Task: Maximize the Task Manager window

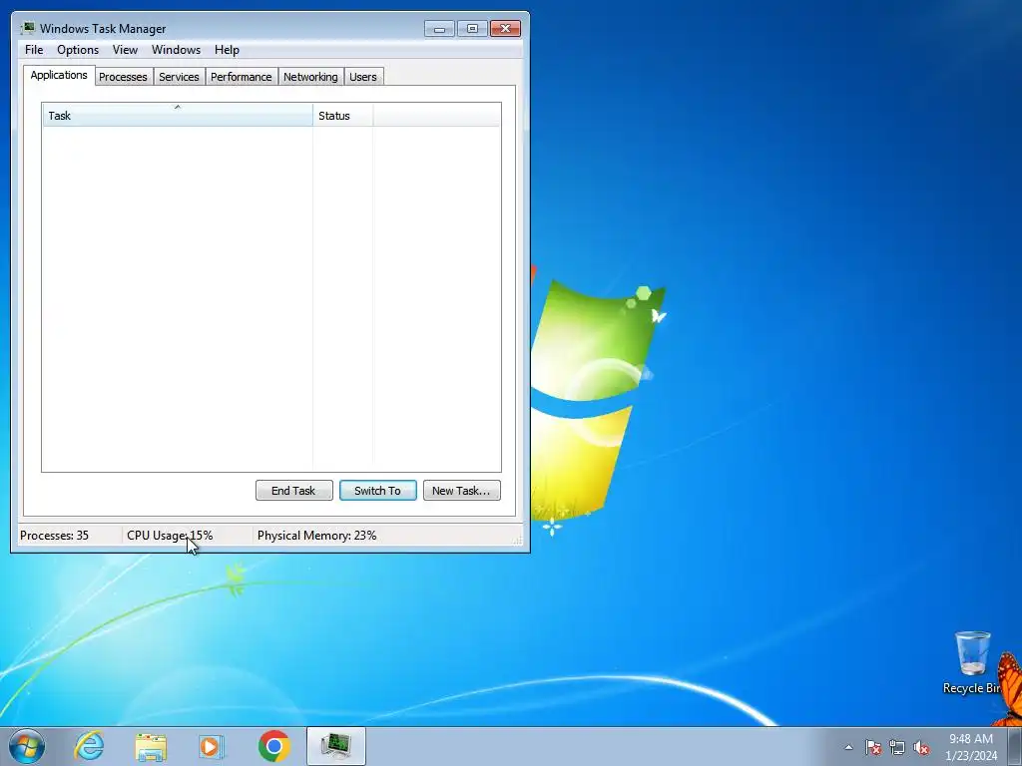Action: click(472, 29)
